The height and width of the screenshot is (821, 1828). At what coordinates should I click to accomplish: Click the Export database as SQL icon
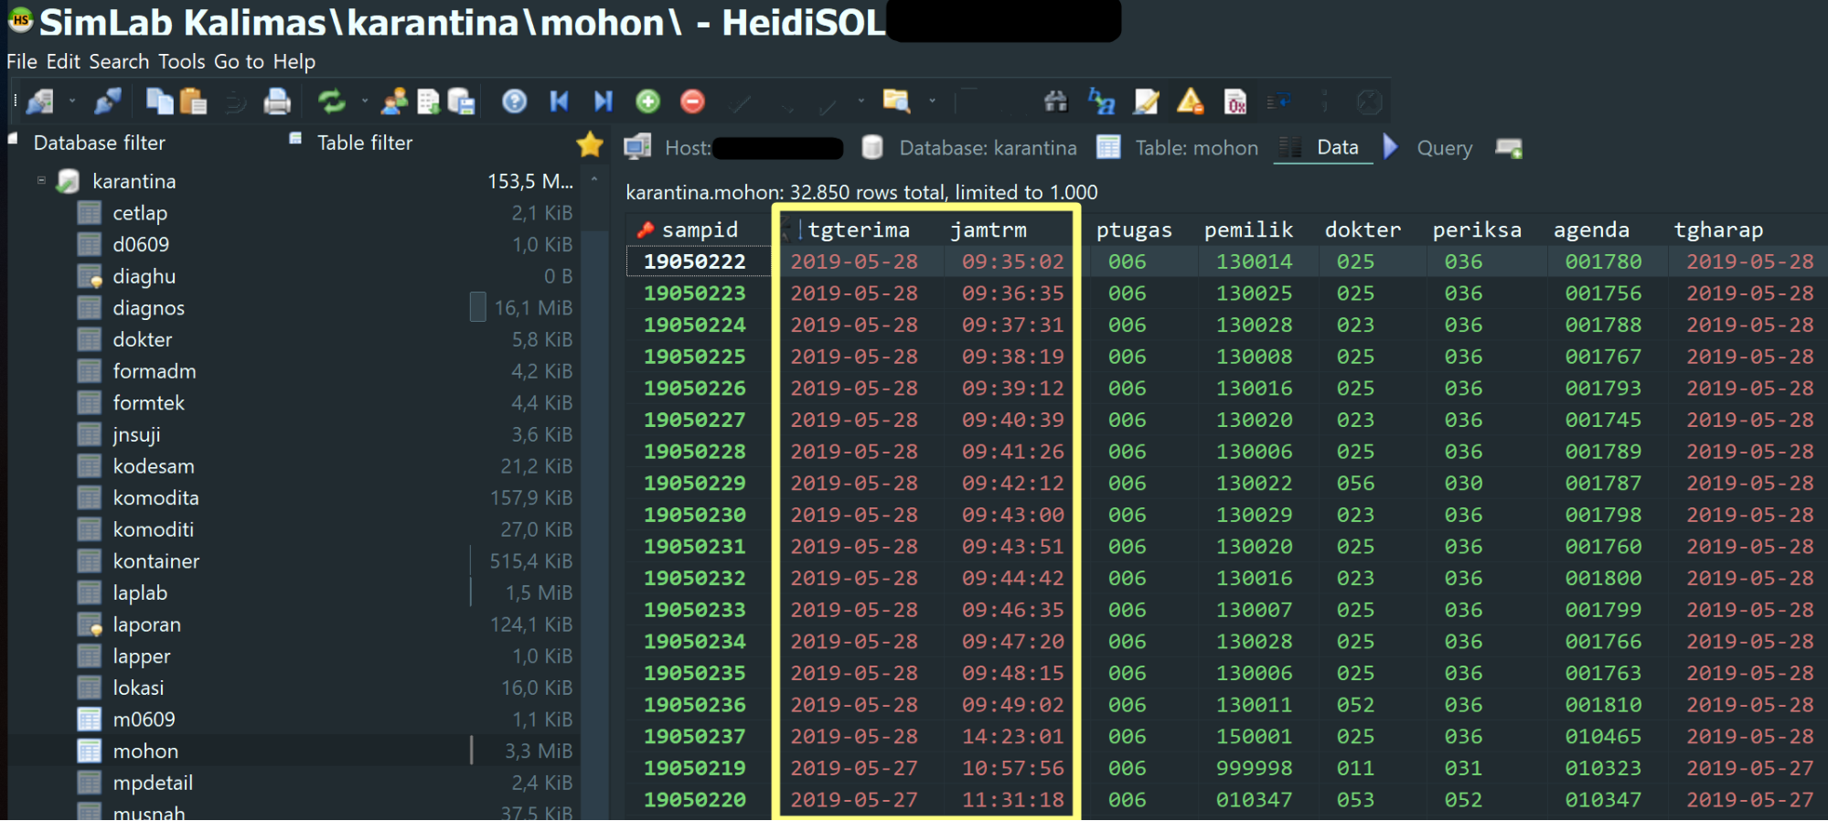[461, 101]
